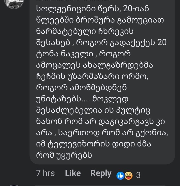Viewport: 180px width, 186px height.
Task: Click the blue thumbs-up reaction icon
Action: click(121, 175)
